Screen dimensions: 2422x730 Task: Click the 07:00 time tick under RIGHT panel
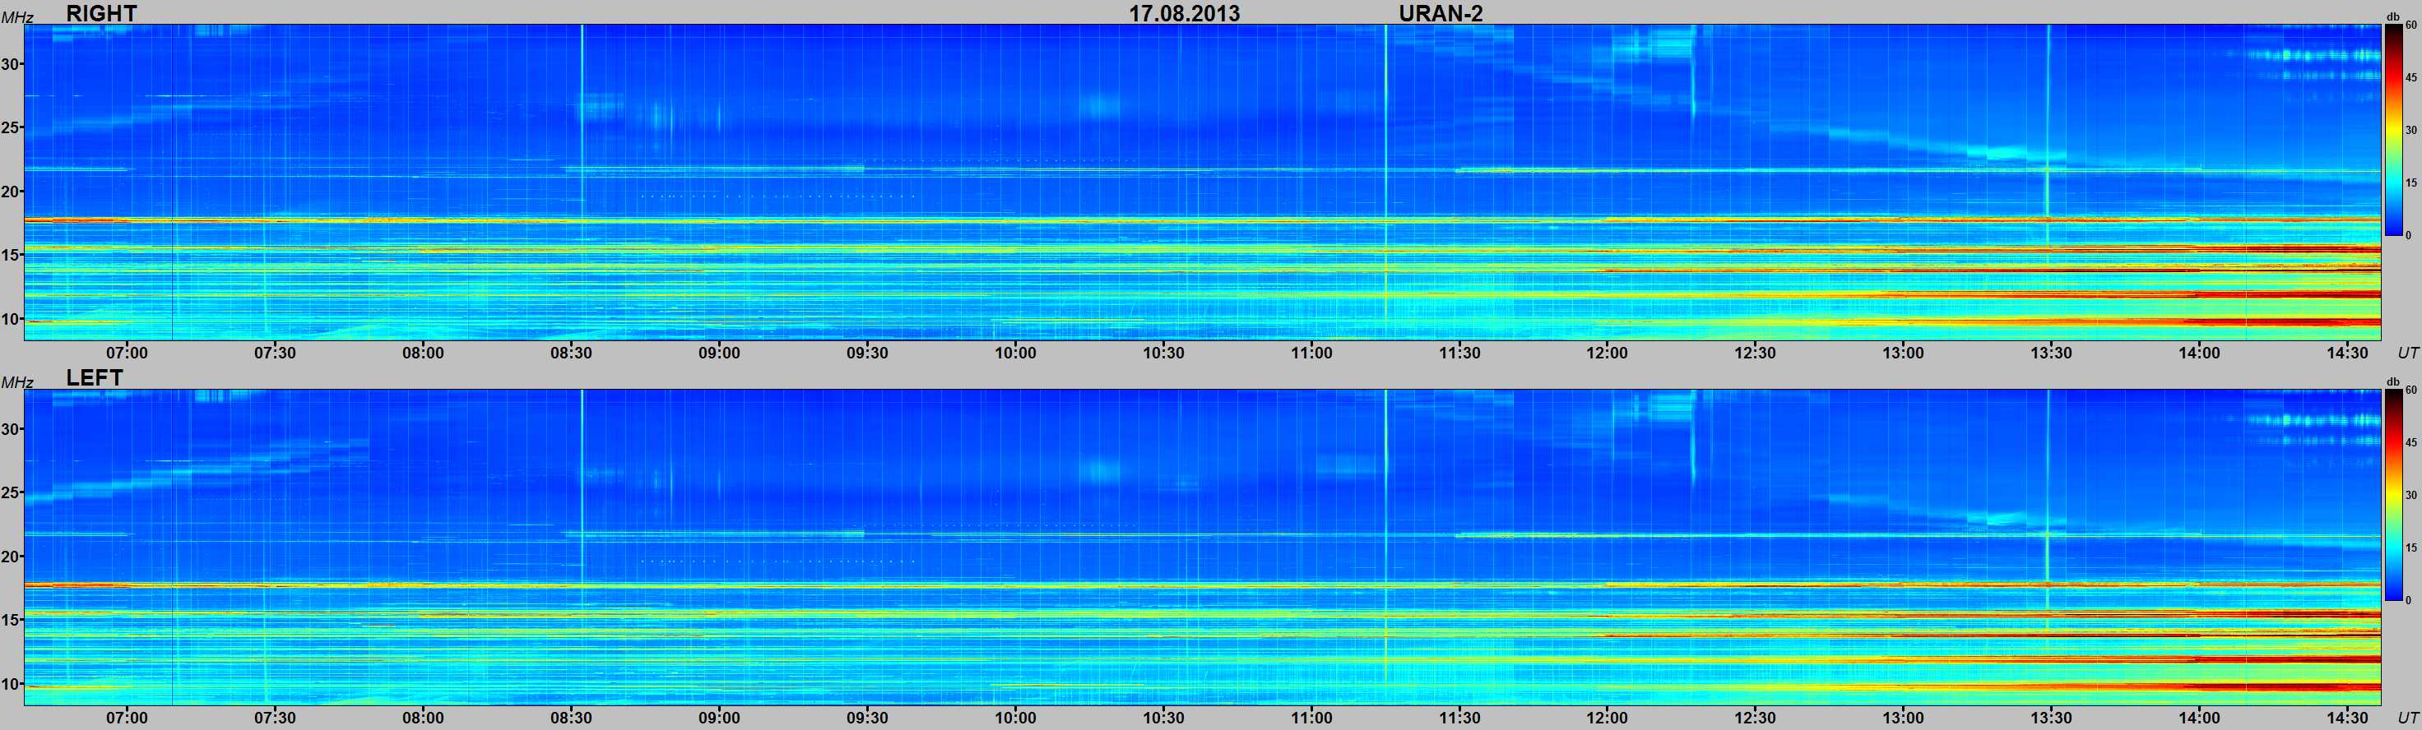click(127, 353)
